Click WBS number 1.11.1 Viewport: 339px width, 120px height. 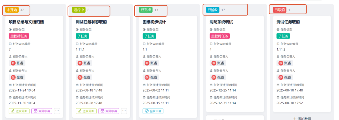81,49
